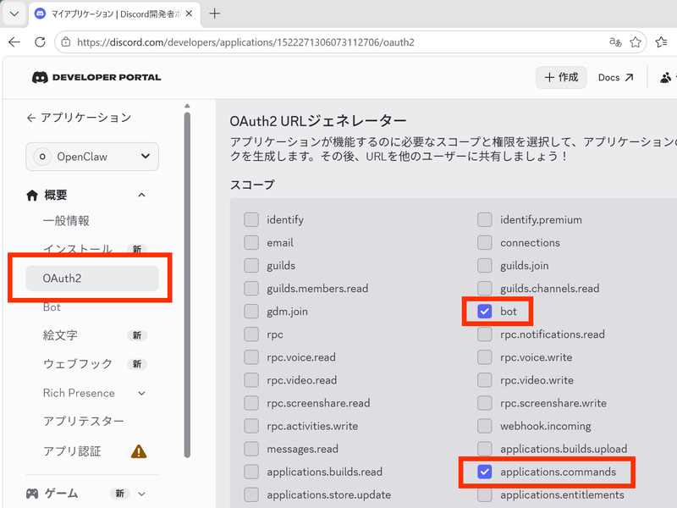
Task: Check the connections scope
Action: tap(484, 242)
